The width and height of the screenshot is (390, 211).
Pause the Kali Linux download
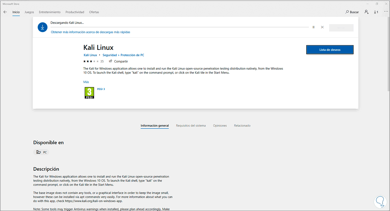(x=314, y=27)
